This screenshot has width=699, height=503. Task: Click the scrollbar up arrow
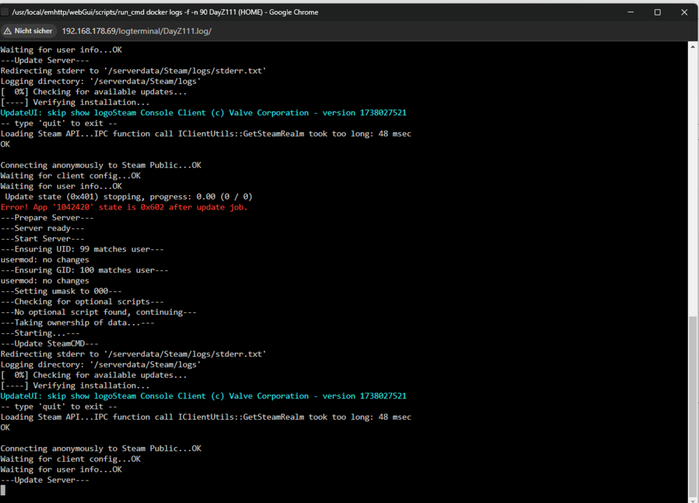[692, 46]
